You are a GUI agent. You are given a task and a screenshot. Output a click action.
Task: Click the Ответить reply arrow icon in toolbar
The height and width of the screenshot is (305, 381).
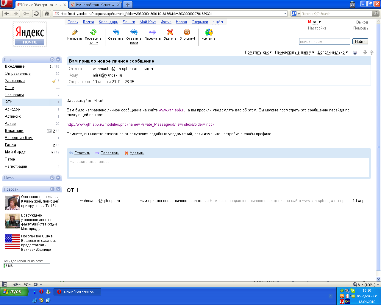pos(116,32)
